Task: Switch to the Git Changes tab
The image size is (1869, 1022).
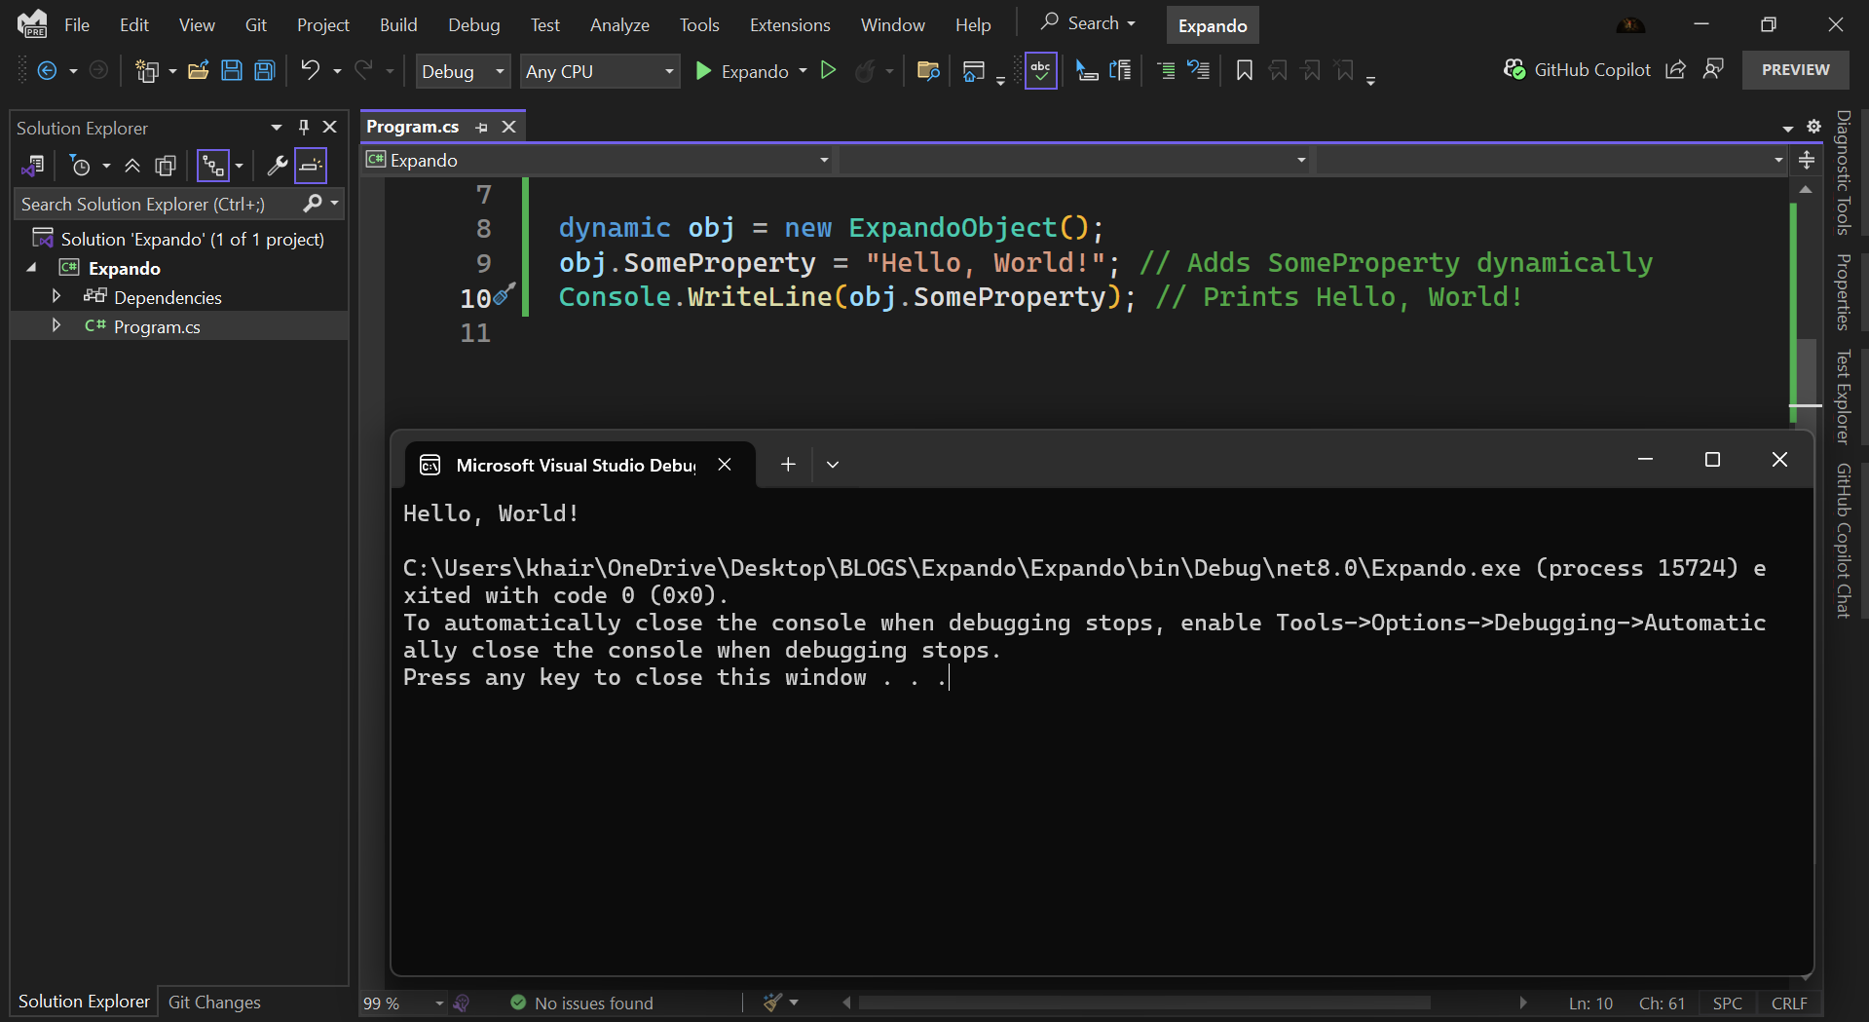Action: pos(213,1002)
